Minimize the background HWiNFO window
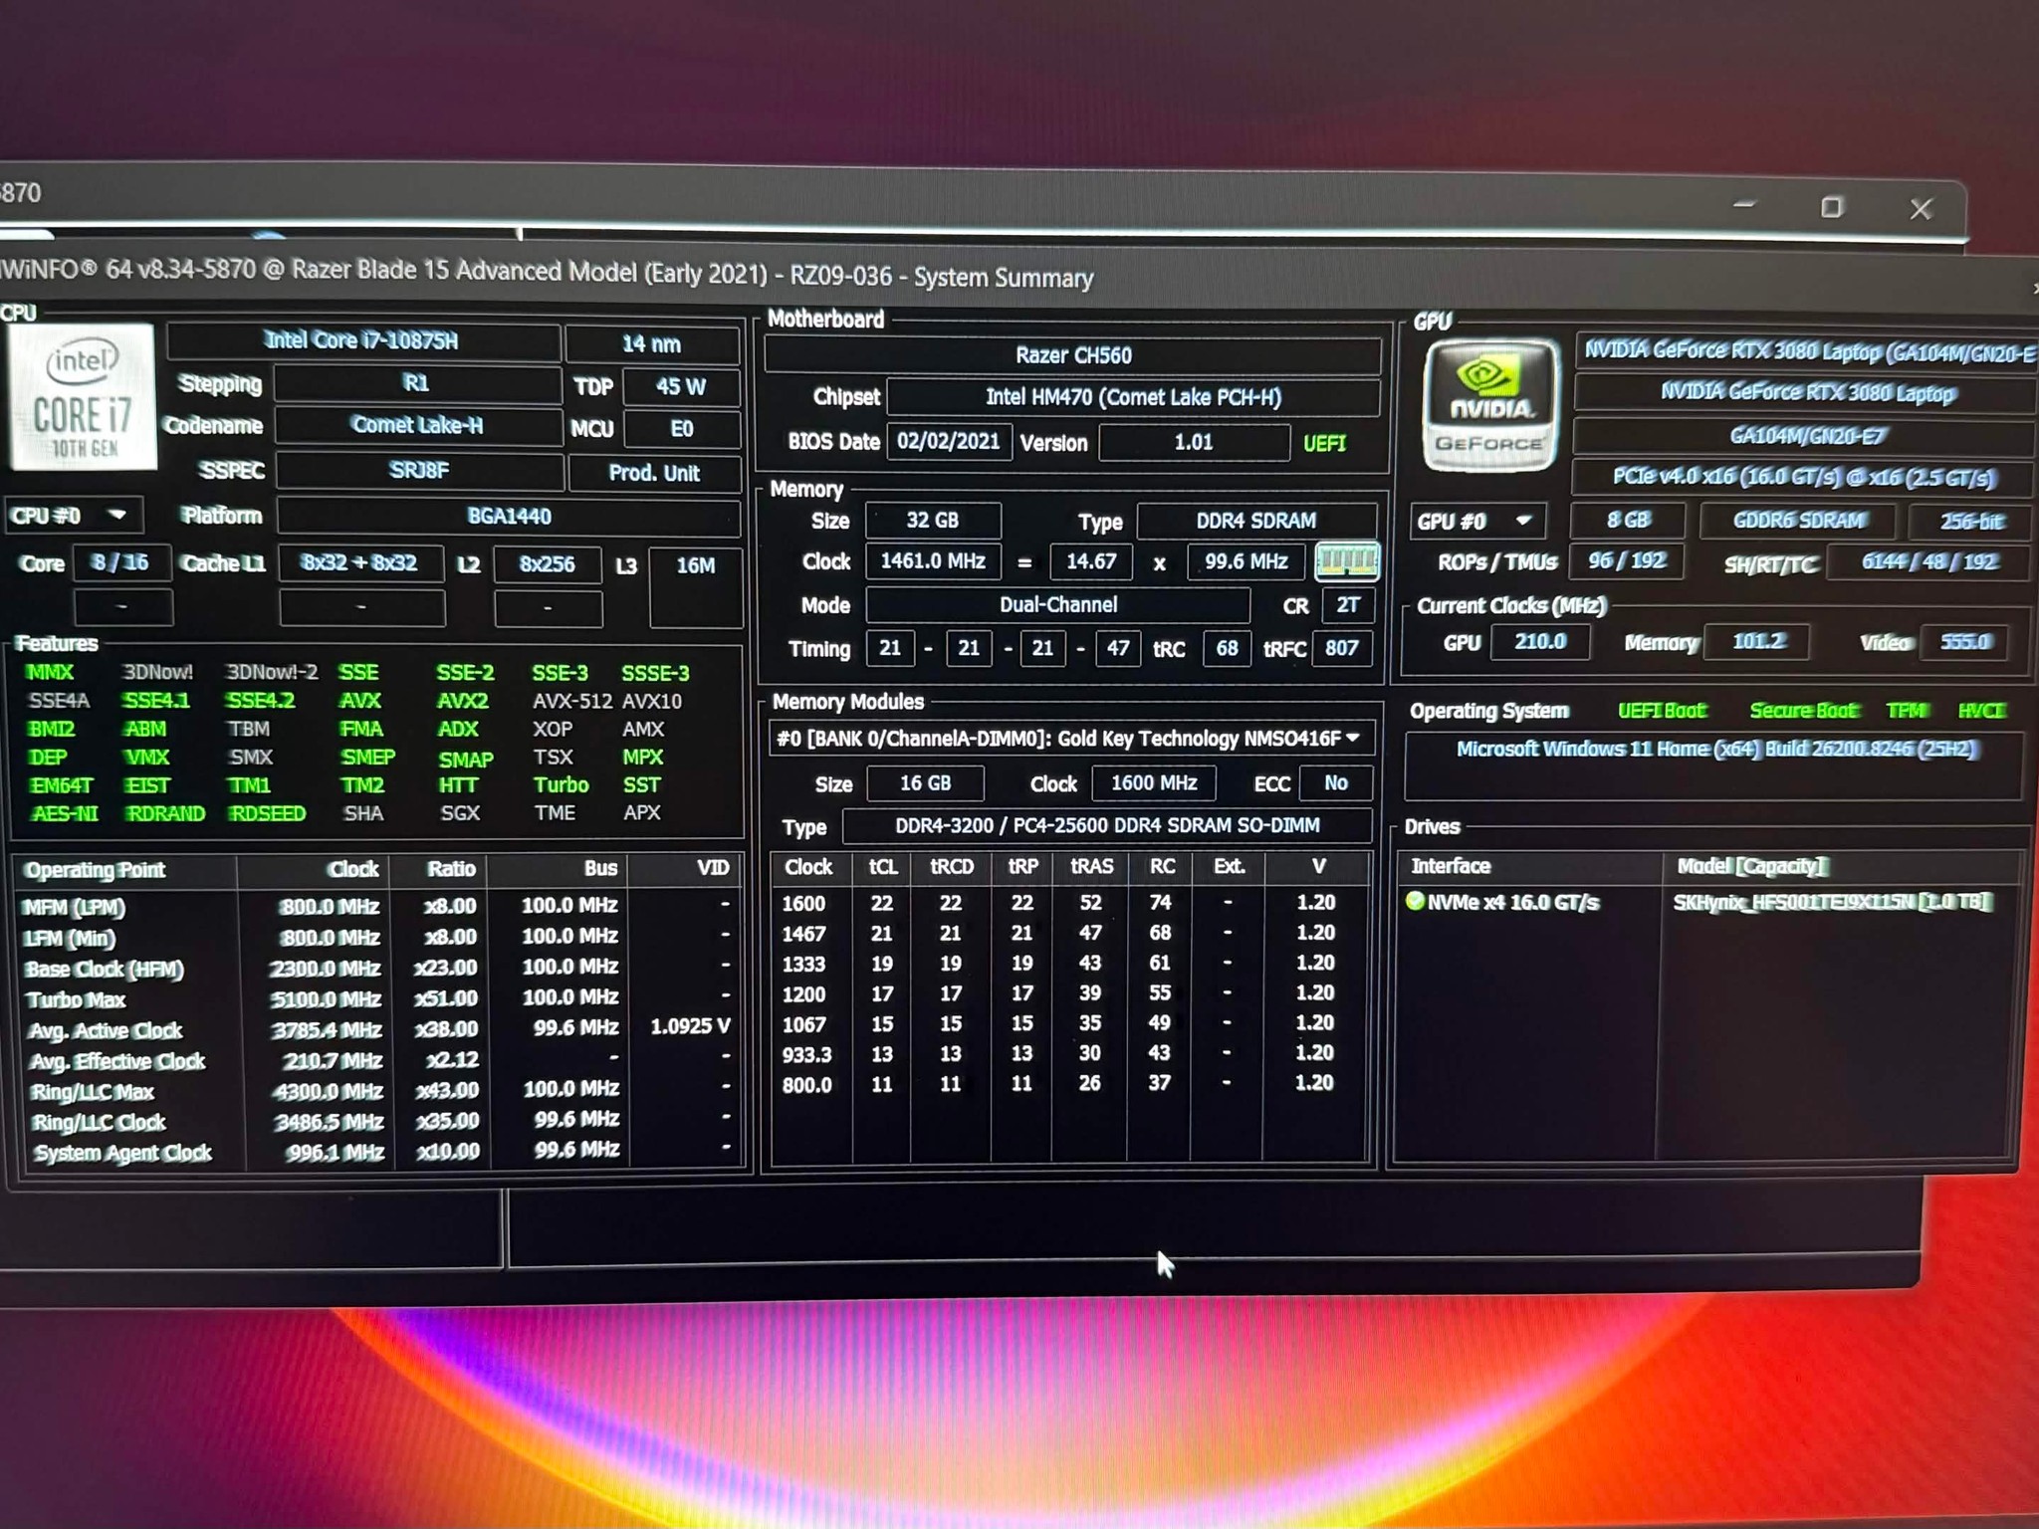2039x1529 pixels. click(1743, 205)
